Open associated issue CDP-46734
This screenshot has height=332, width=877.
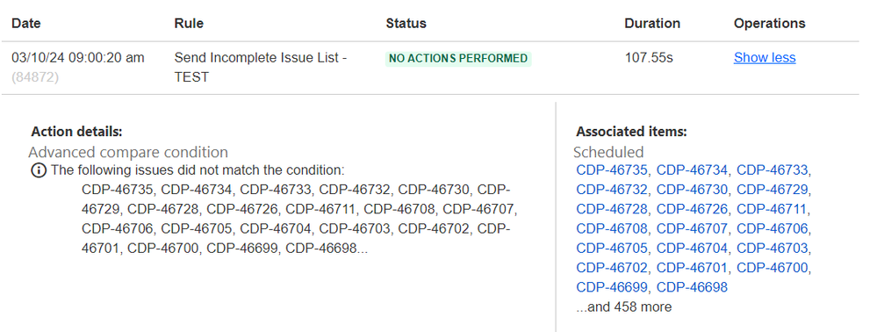pyautogui.click(x=692, y=170)
